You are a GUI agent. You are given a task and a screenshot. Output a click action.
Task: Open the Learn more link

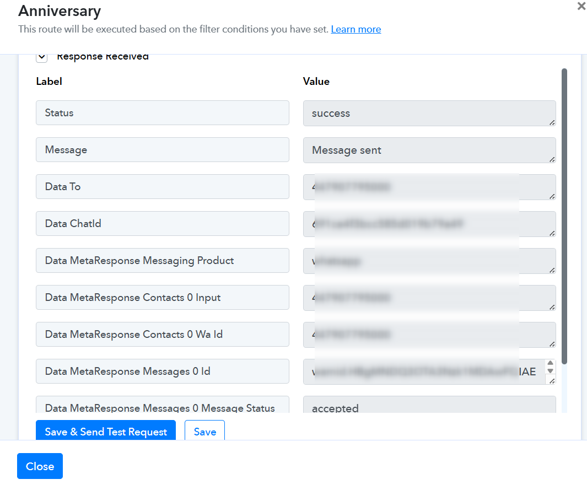pyautogui.click(x=356, y=29)
